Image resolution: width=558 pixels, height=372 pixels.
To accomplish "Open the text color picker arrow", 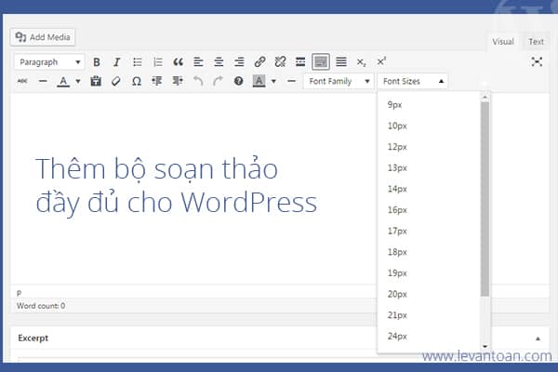I will [78, 81].
